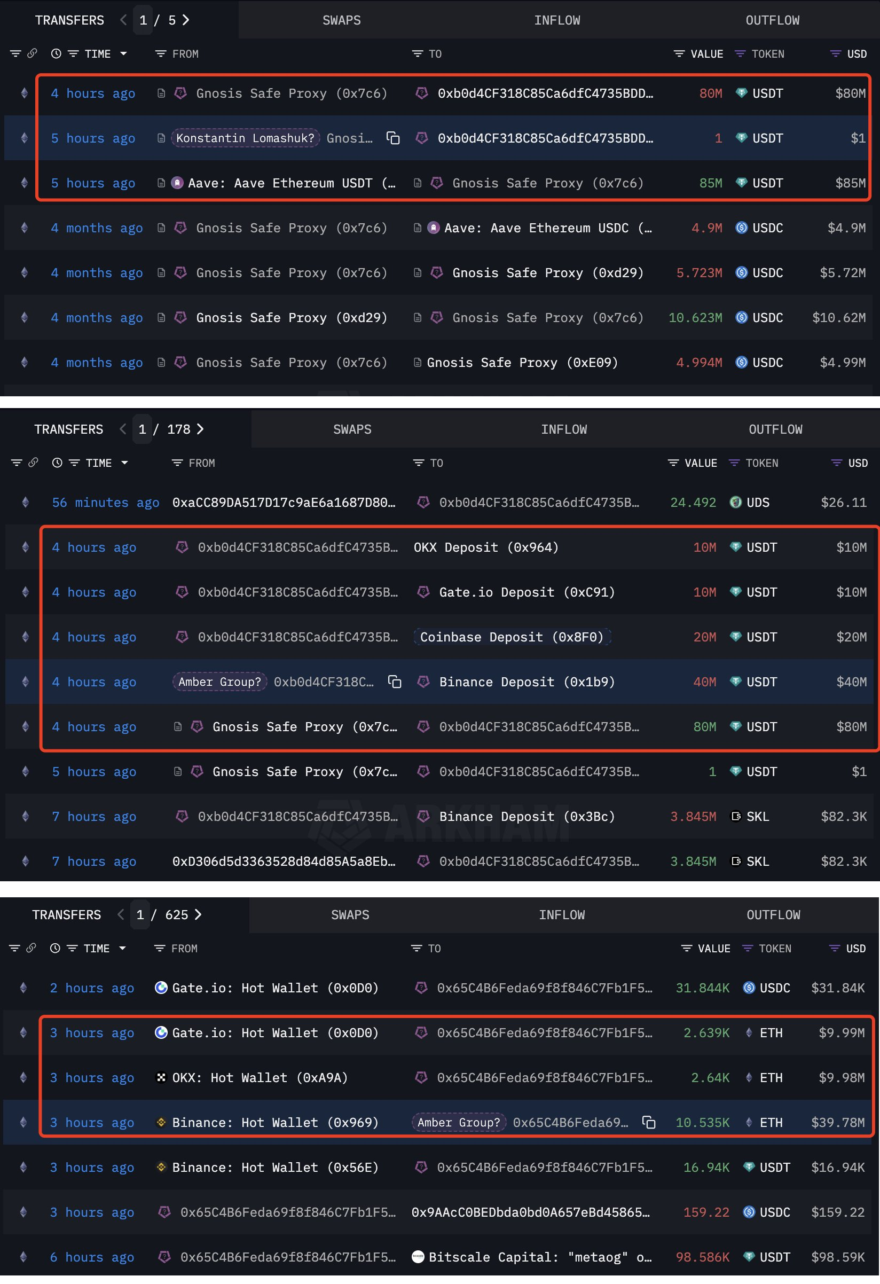Open the 0xaCC89DA517D17c9aE6a1687D80 sender address

pyautogui.click(x=284, y=502)
